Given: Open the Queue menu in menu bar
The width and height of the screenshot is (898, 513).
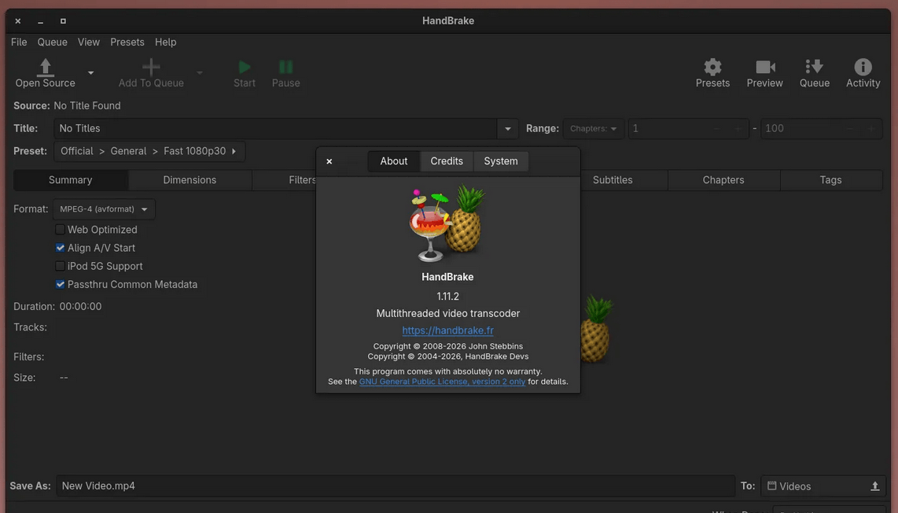Looking at the screenshot, I should click(x=52, y=42).
